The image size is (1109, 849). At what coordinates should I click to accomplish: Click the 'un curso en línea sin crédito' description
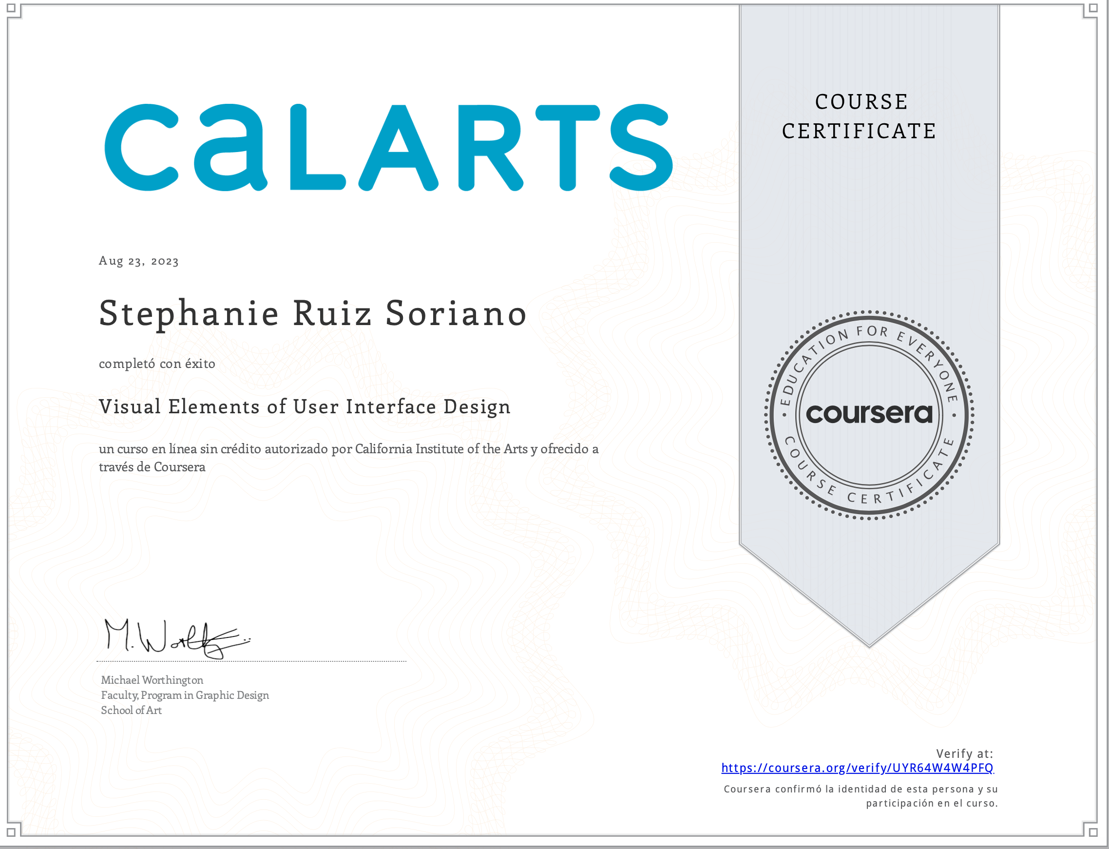(348, 457)
